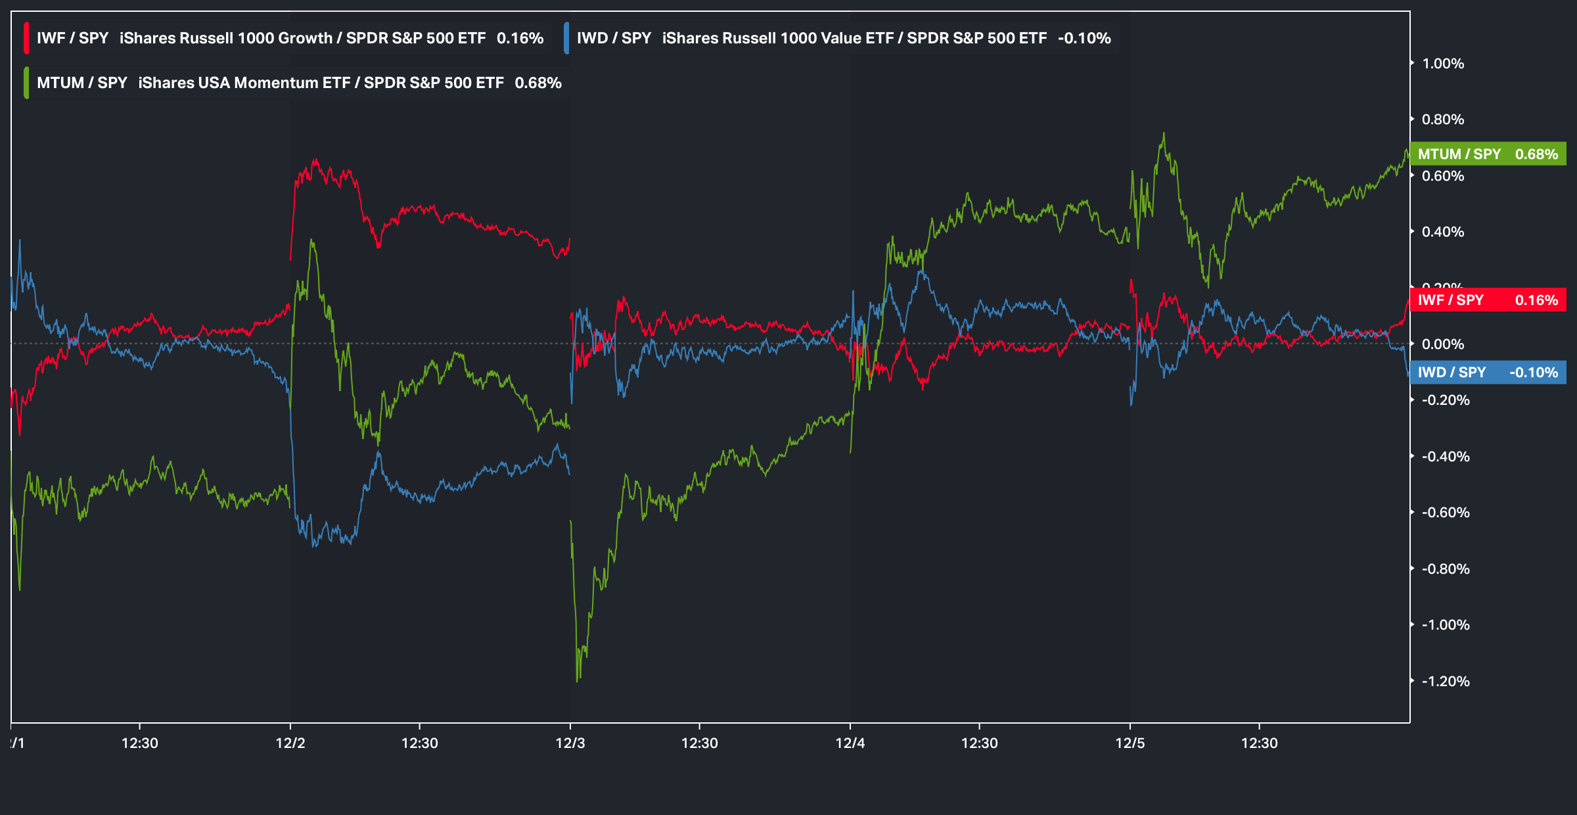Click the blue IWD / SPY -0.10% axis tag
This screenshot has width=1577, height=815.
click(1488, 372)
